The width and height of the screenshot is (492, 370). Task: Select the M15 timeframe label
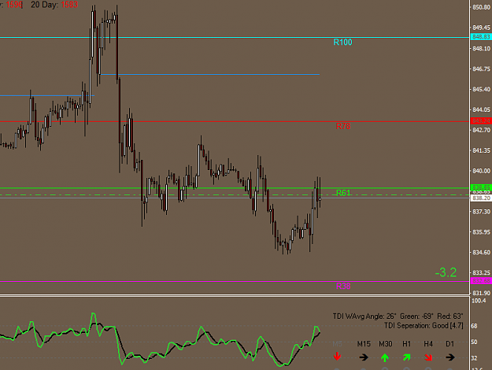(364, 344)
